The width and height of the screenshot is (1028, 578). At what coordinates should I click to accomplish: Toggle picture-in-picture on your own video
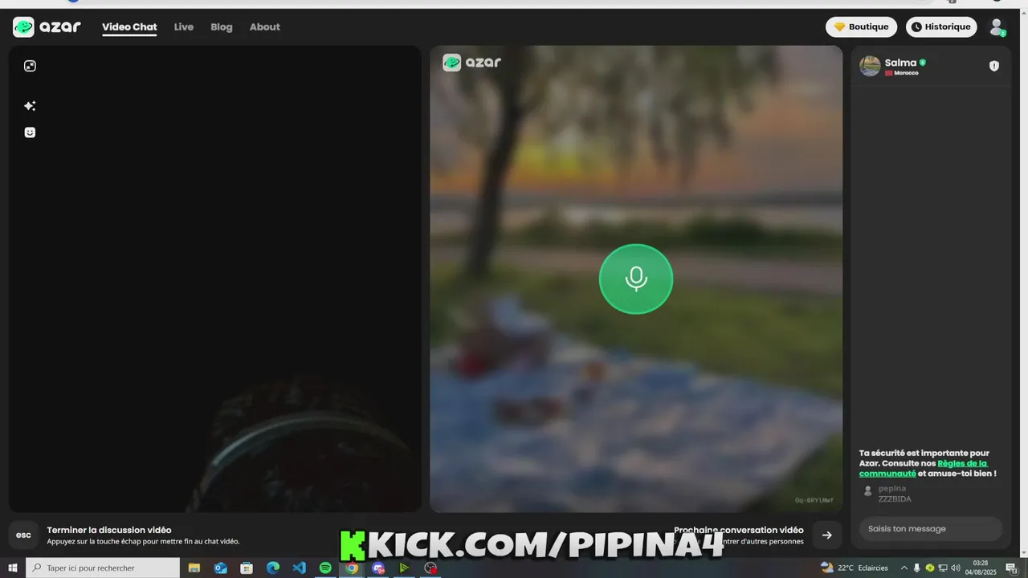(x=30, y=66)
